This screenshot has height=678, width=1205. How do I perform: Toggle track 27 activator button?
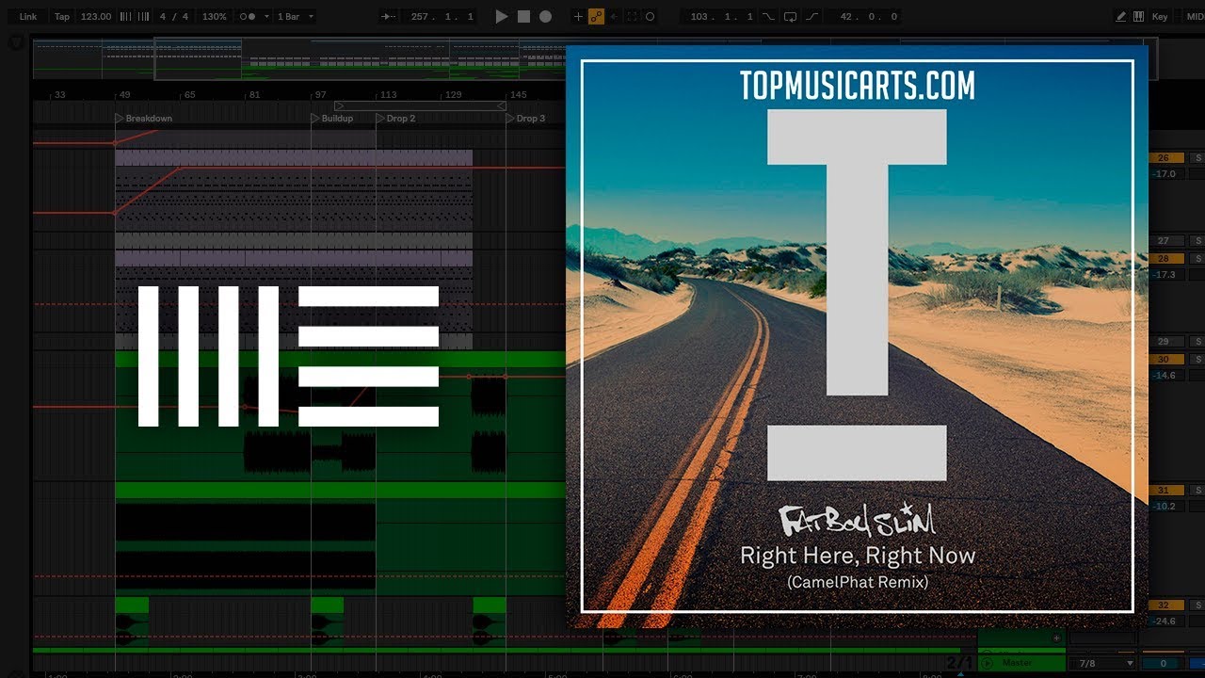1165,241
